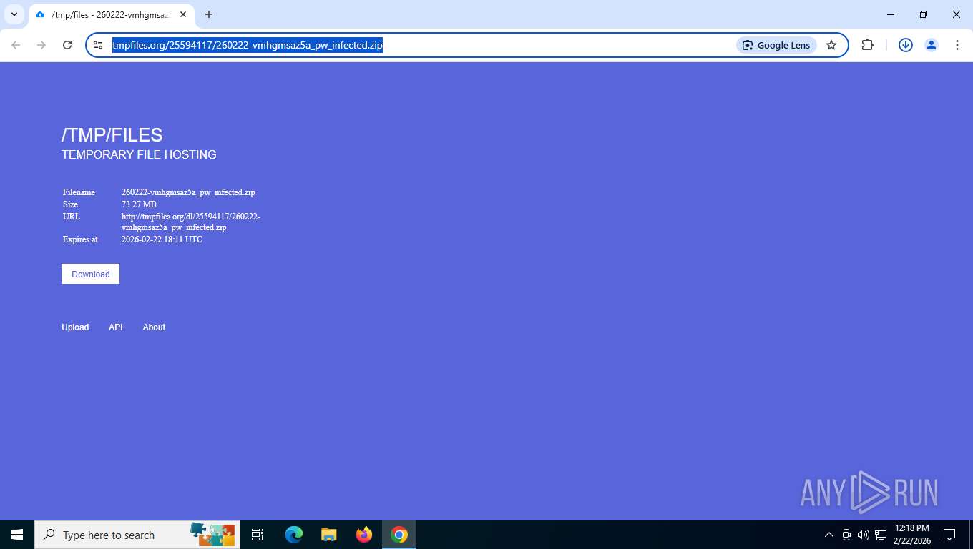Click the taskbar search box
Screen dimensions: 973x549
tap(137, 535)
